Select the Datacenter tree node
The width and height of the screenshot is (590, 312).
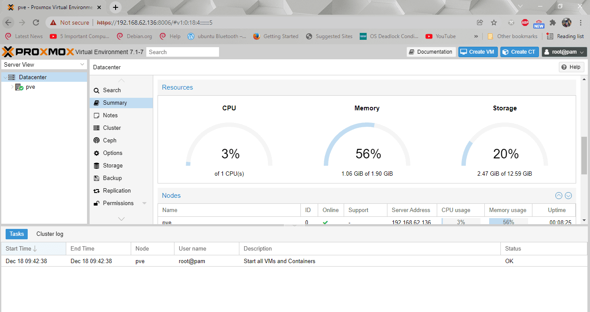coord(44,77)
